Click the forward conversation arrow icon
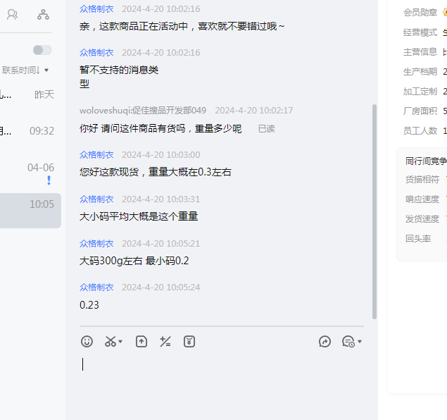The width and height of the screenshot is (447, 420). tap(325, 342)
